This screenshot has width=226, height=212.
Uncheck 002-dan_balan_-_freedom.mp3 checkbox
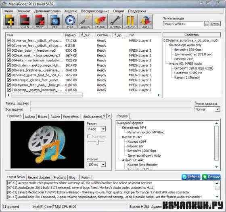(9, 50)
